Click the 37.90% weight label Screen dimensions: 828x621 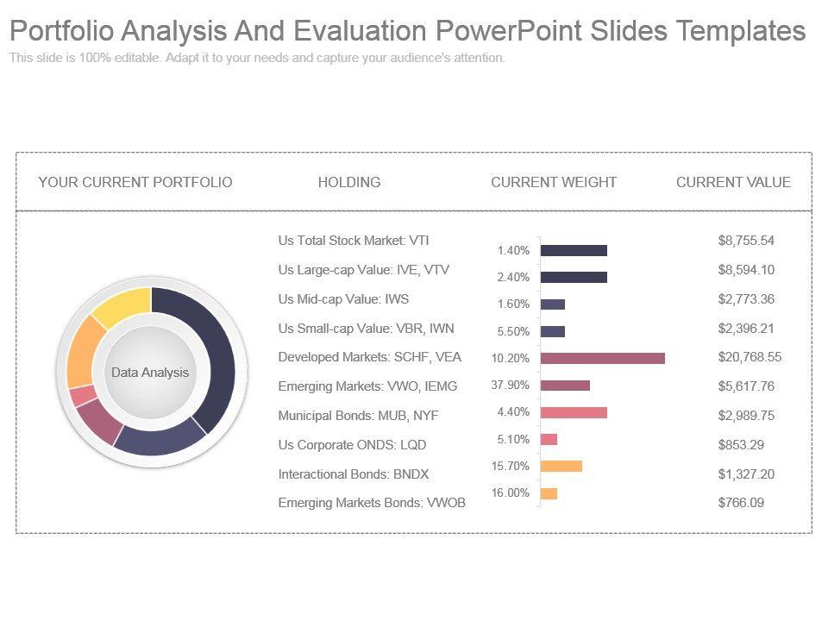(511, 385)
